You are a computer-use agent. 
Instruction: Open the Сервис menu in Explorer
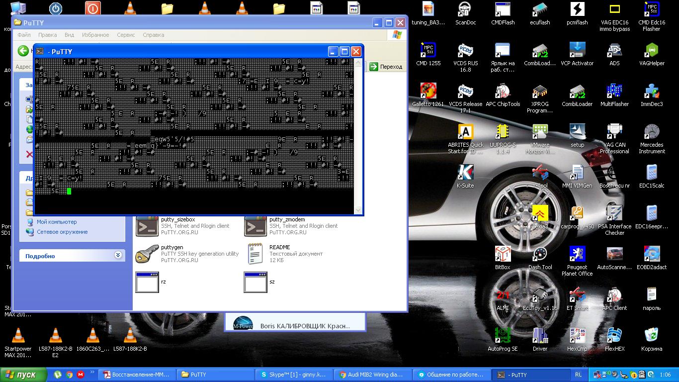point(126,35)
